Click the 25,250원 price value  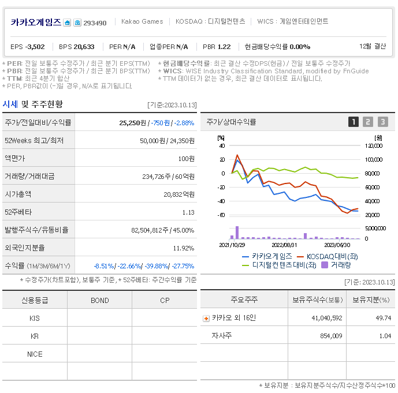(133, 123)
